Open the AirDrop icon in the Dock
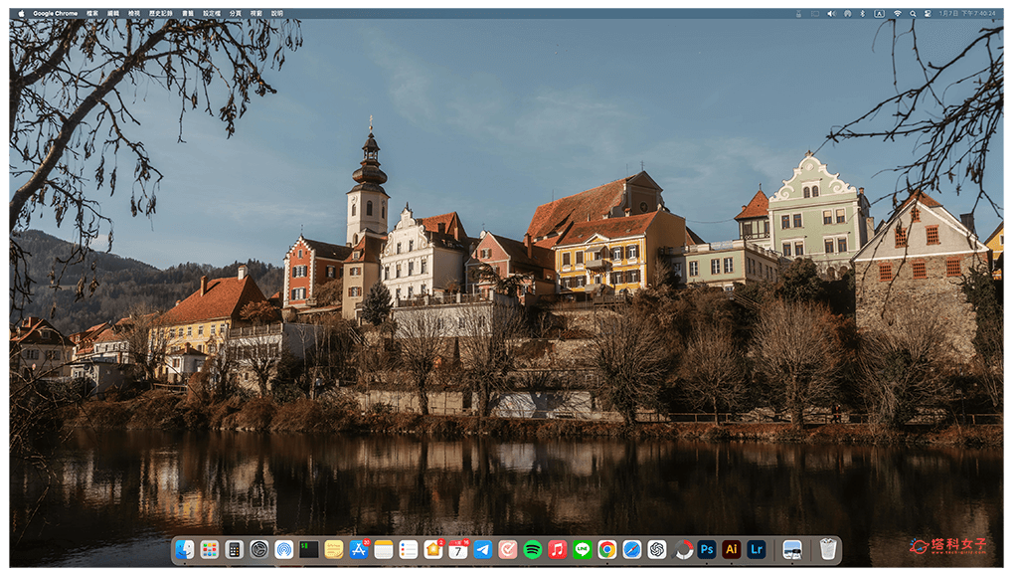The width and height of the screenshot is (1018, 578). pos(283,550)
